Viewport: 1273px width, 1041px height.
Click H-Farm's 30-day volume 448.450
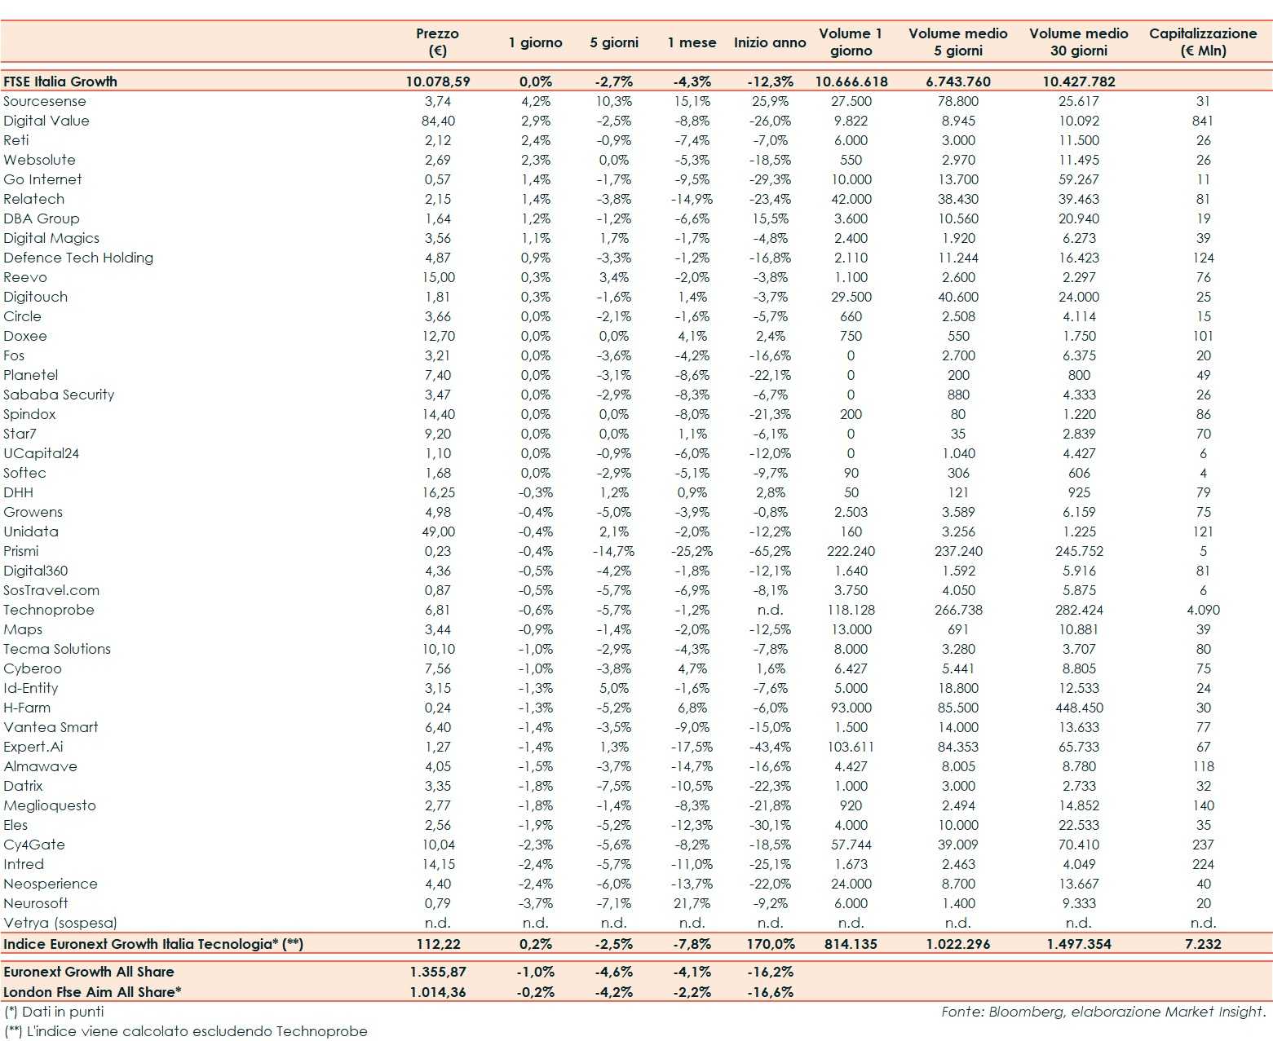coord(1079,708)
